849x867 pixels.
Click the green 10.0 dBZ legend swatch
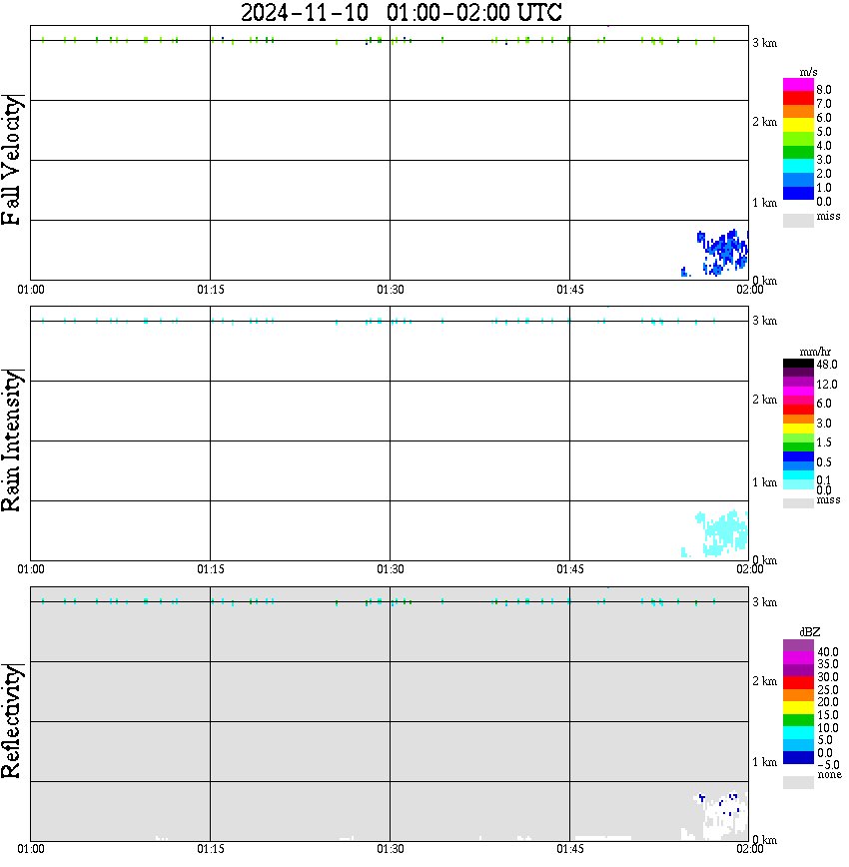coord(798,720)
